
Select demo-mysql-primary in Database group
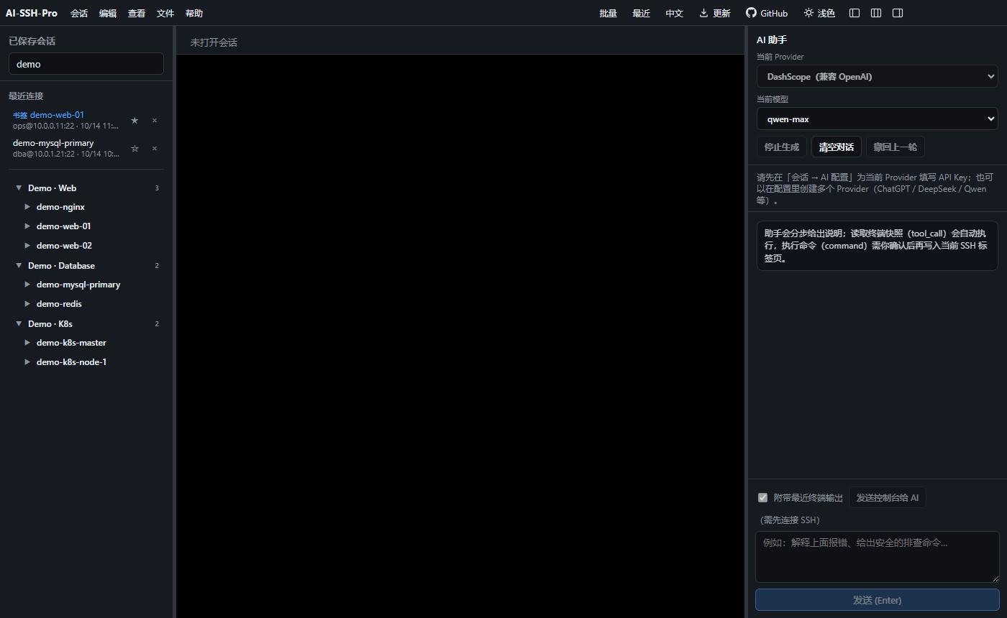coord(78,285)
